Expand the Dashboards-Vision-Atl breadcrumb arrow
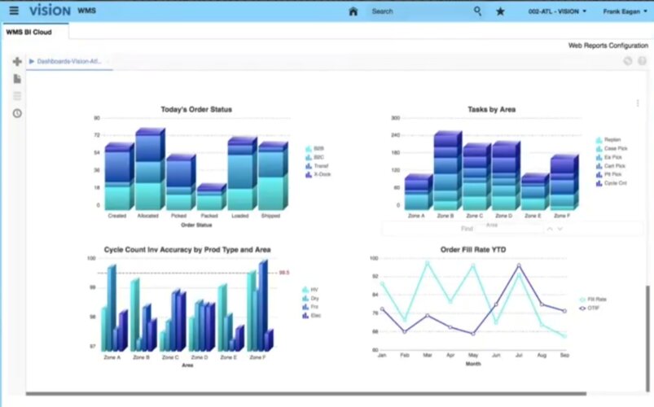 click(x=31, y=61)
